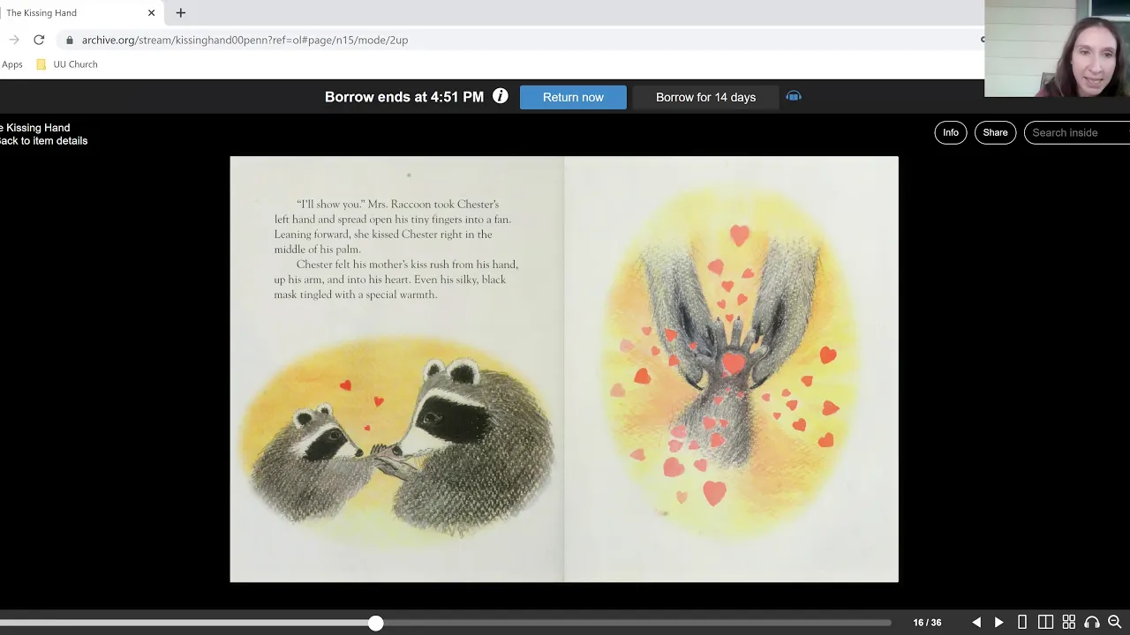The height and width of the screenshot is (635, 1130).
Task: Open a new browser tab
Action: point(181,12)
